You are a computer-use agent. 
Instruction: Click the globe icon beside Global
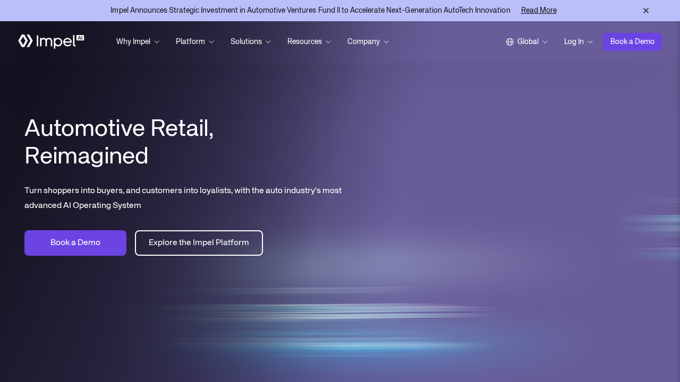(x=509, y=42)
